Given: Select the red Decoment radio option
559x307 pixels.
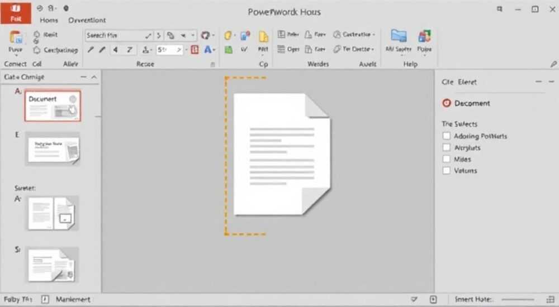Looking at the screenshot, I should point(446,103).
